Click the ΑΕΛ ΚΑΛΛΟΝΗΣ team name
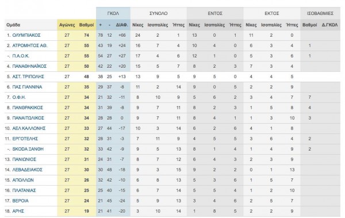Screen dimensions: 345x218 [x=29, y=128]
